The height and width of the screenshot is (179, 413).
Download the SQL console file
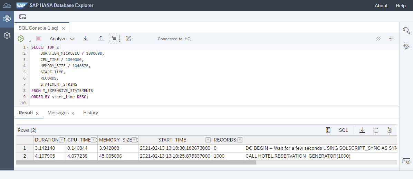[86, 39]
